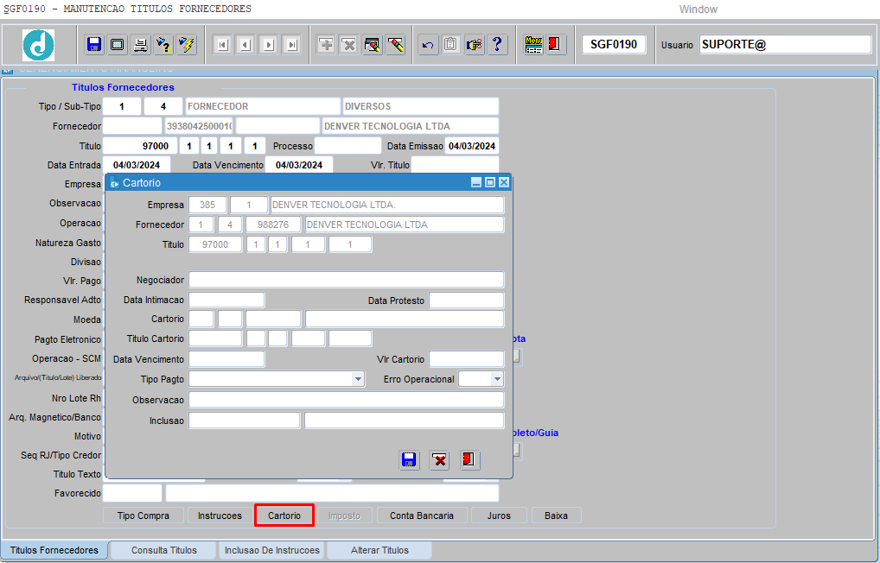Viewport: 880px width, 563px height.
Task: Click the screen/clear form toolbar icon
Action: point(118,44)
